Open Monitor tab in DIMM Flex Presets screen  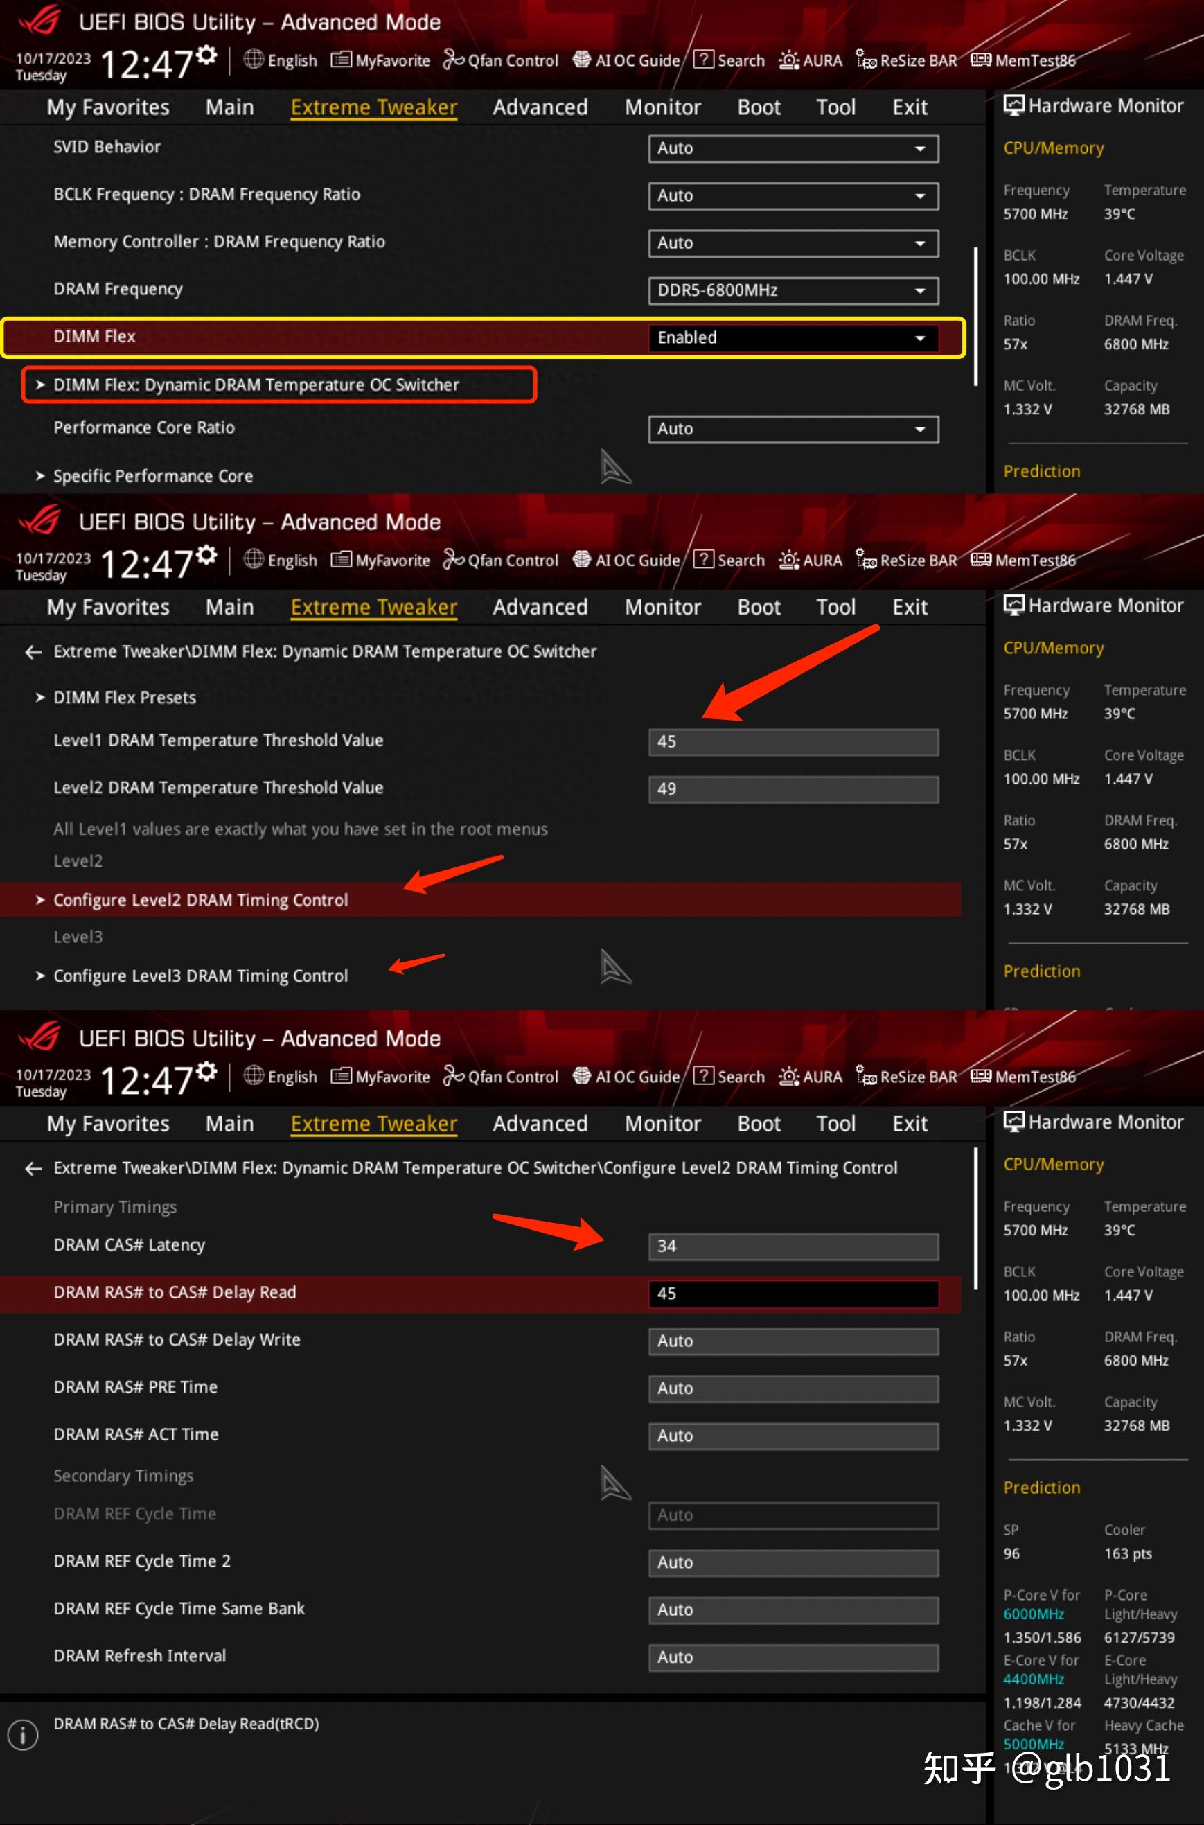tap(664, 608)
